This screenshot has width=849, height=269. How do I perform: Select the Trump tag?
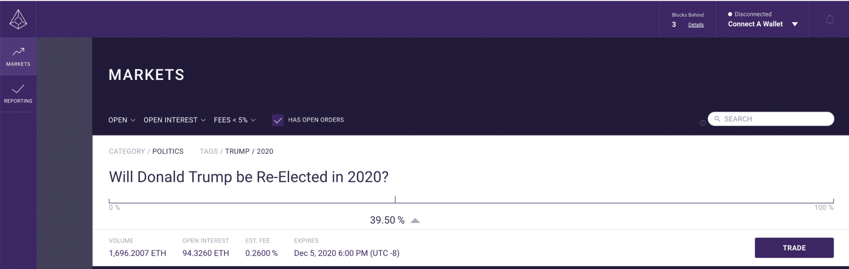pos(237,151)
